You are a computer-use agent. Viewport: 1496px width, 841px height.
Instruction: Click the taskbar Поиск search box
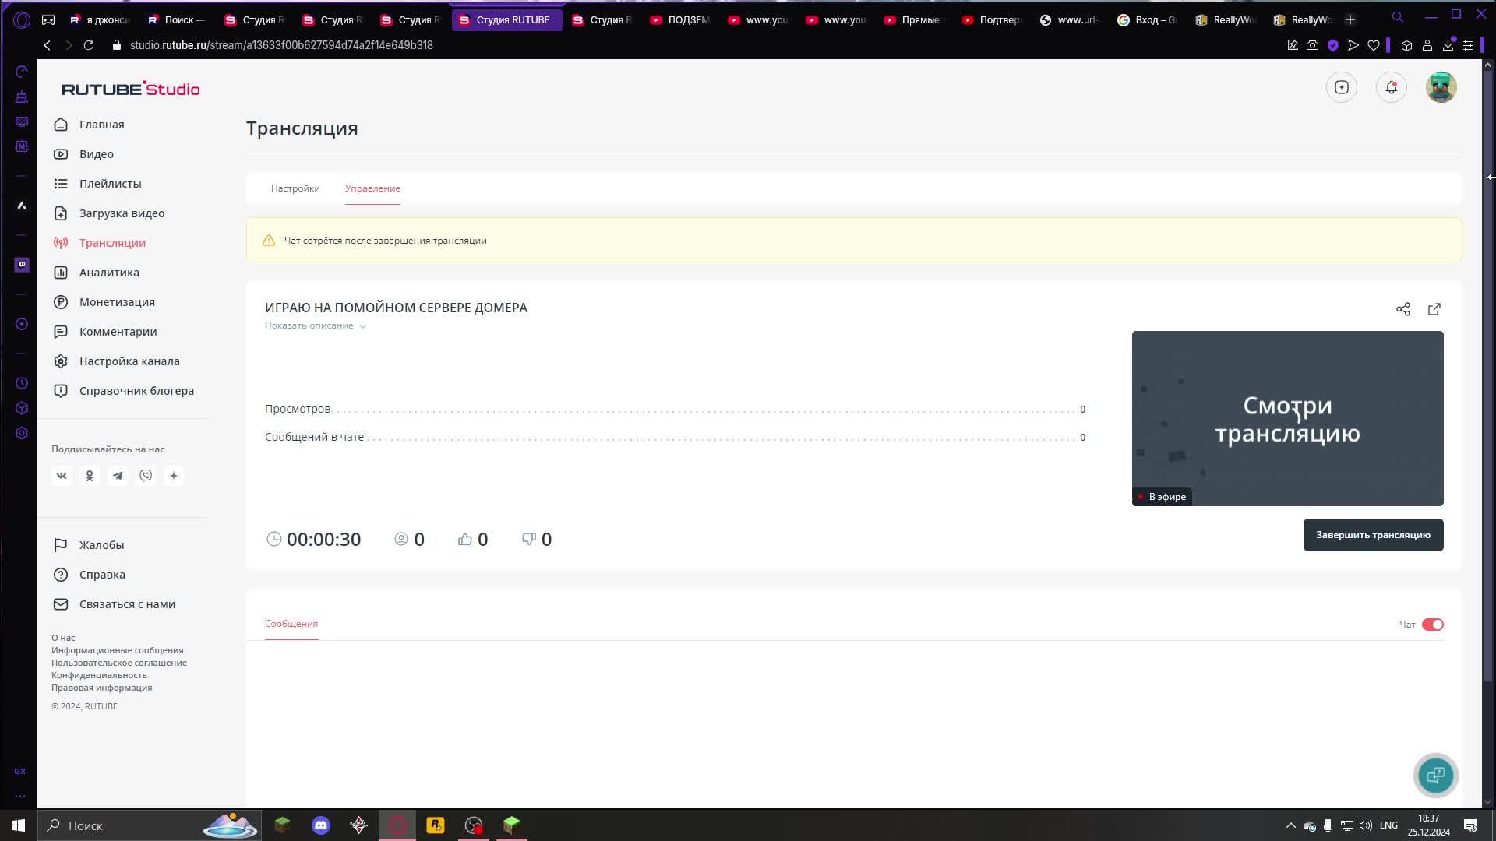150,825
